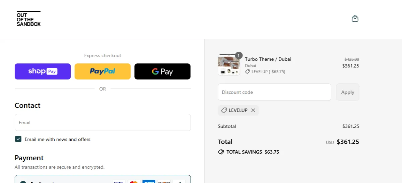Click the American Express card icon
The image size is (402, 183).
point(148,182)
